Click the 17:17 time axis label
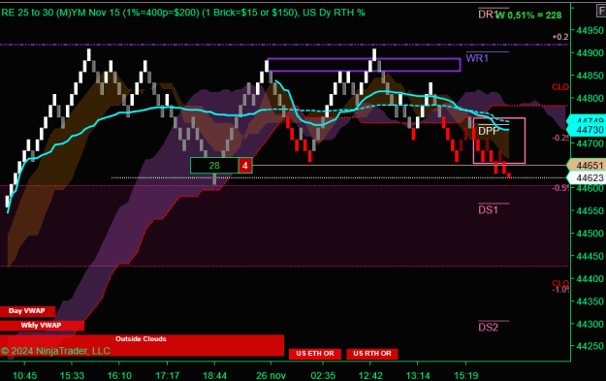This screenshot has width=606, height=381. coord(168,375)
